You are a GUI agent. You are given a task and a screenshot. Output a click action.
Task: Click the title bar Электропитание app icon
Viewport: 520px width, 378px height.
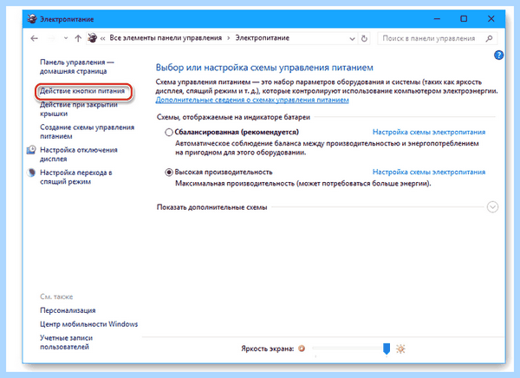tap(32, 19)
